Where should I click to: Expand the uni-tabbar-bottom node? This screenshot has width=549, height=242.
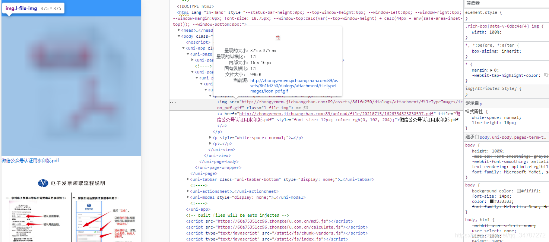pyautogui.click(x=188, y=179)
